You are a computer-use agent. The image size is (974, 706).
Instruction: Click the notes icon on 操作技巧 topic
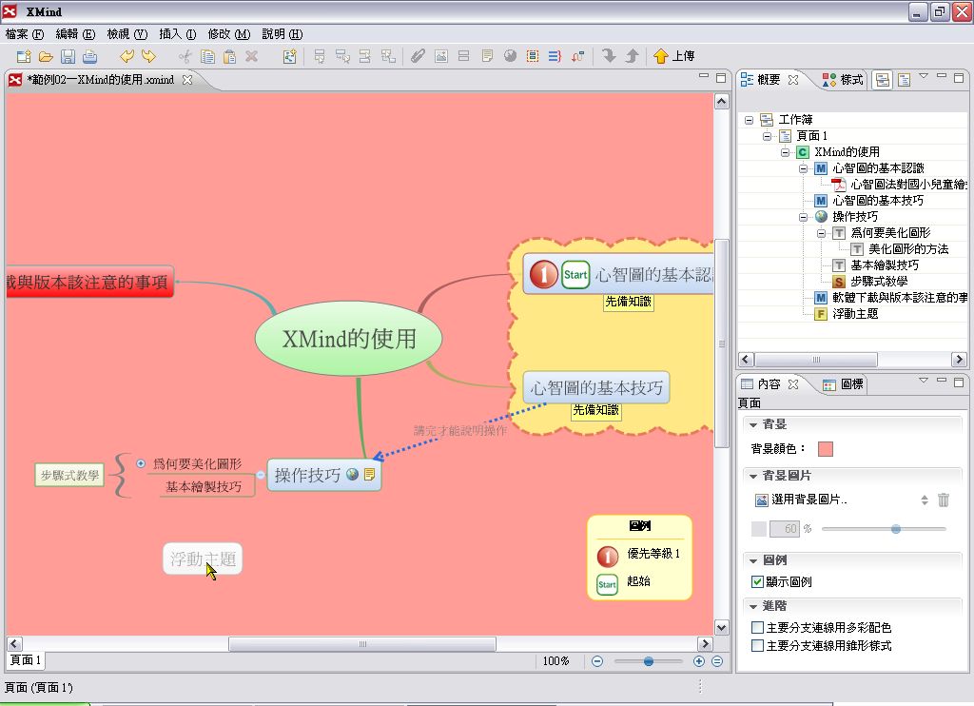coord(369,474)
